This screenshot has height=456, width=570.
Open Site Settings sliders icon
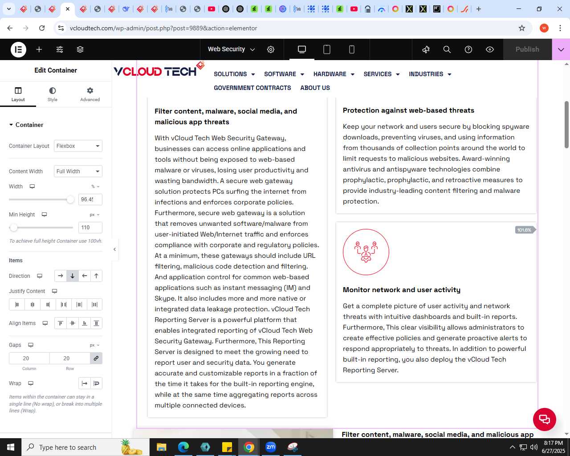(60, 49)
